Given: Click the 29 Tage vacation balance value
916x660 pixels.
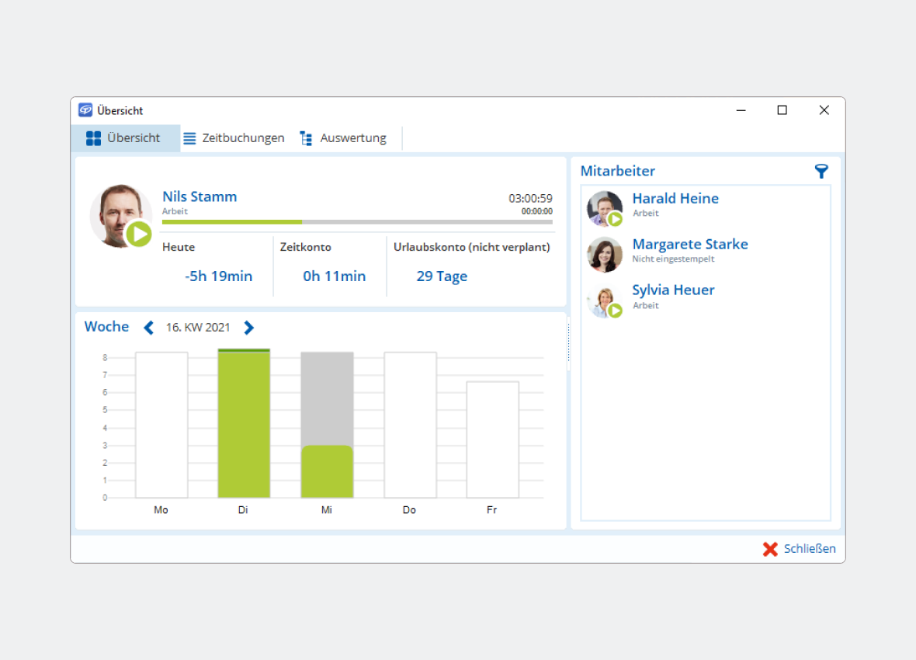Looking at the screenshot, I should click(x=442, y=276).
